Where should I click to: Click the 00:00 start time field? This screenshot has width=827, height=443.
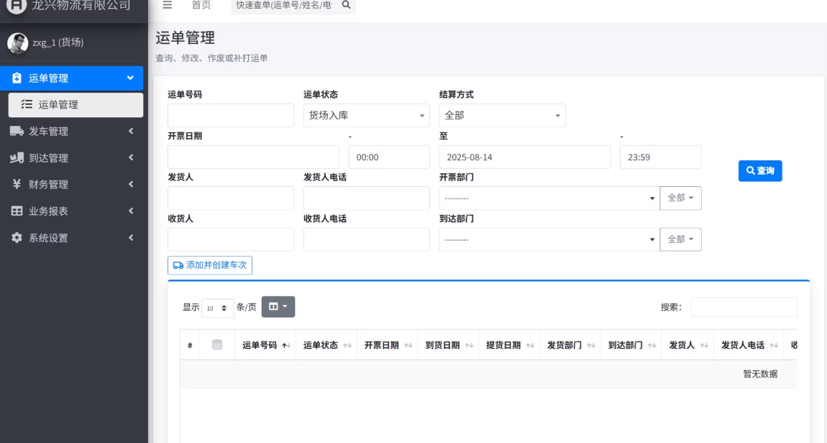pos(389,157)
